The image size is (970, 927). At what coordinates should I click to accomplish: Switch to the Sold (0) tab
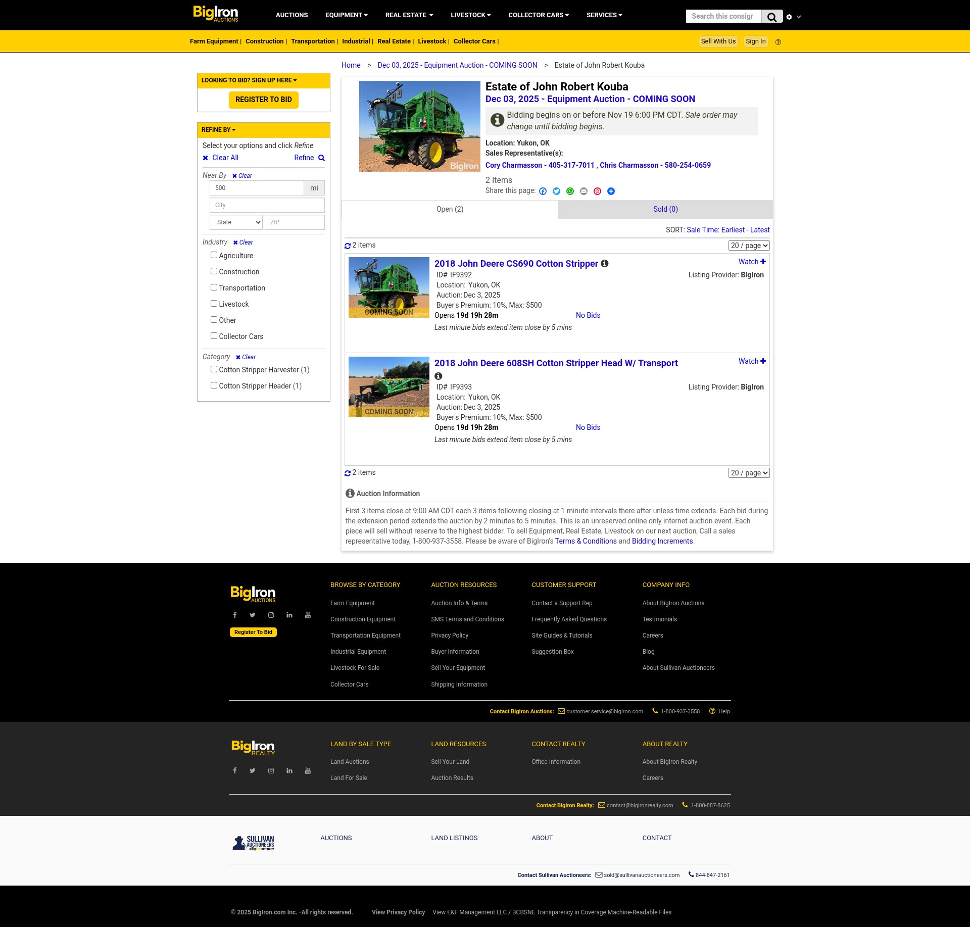(665, 210)
